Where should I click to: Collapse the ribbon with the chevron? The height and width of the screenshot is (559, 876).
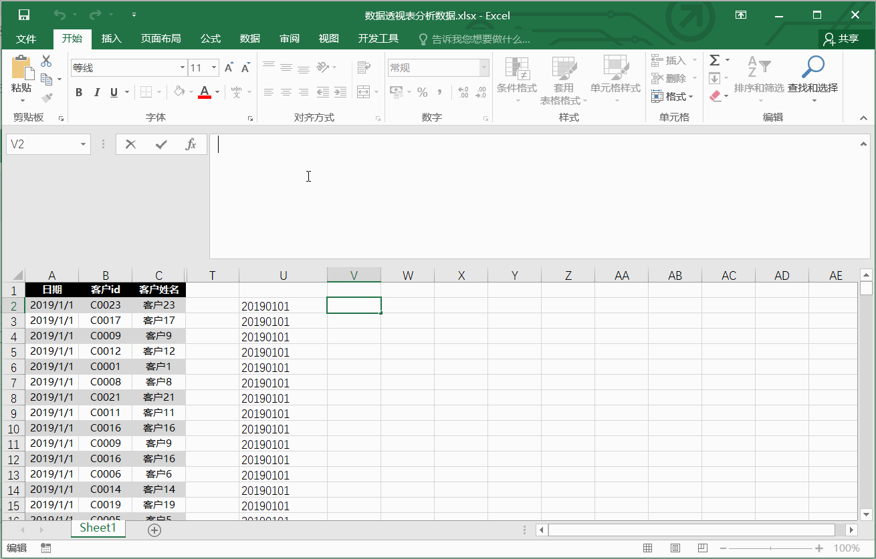point(863,118)
